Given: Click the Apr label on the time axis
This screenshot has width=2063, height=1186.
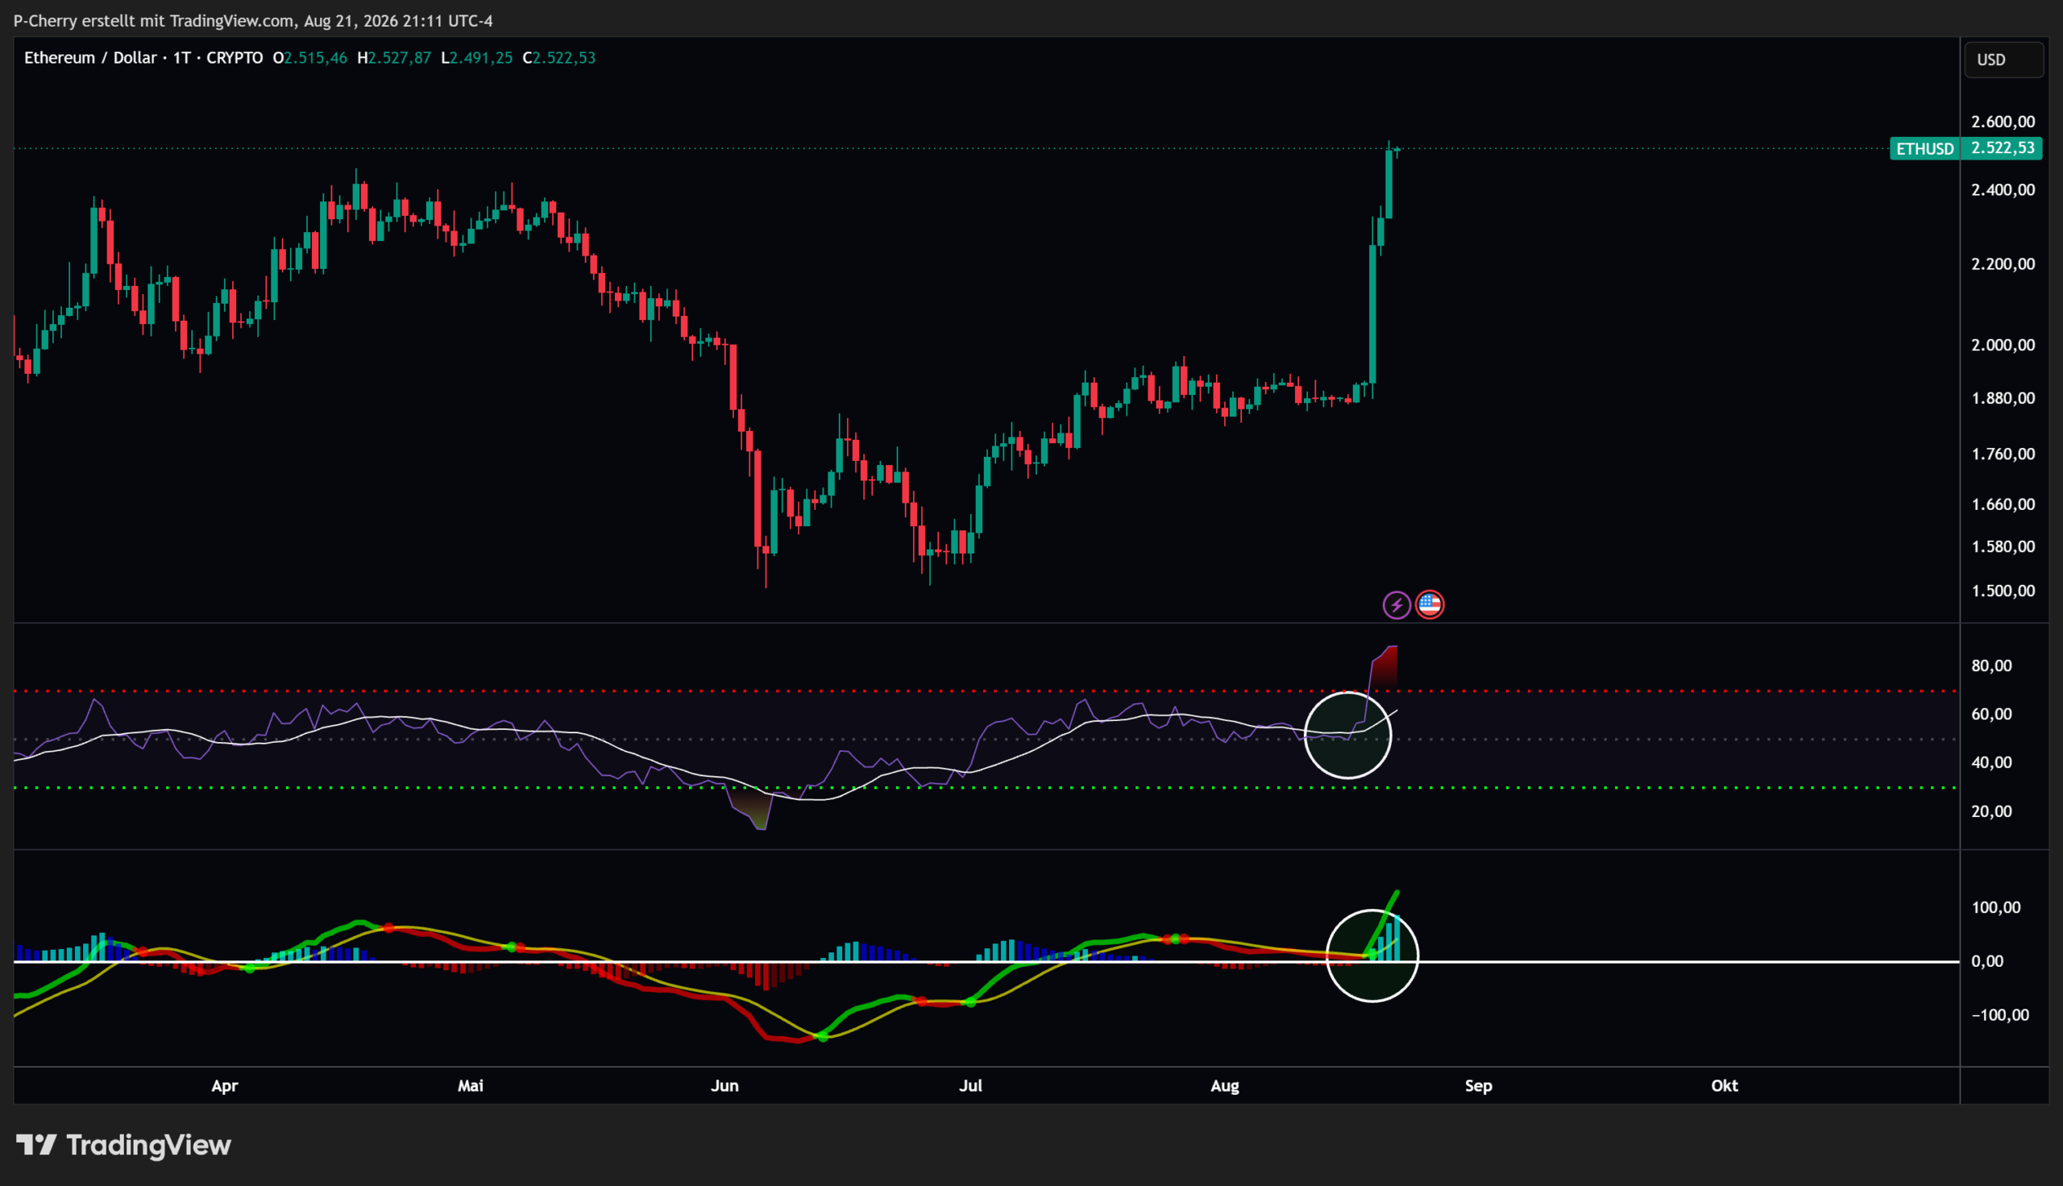Looking at the screenshot, I should 225,1086.
